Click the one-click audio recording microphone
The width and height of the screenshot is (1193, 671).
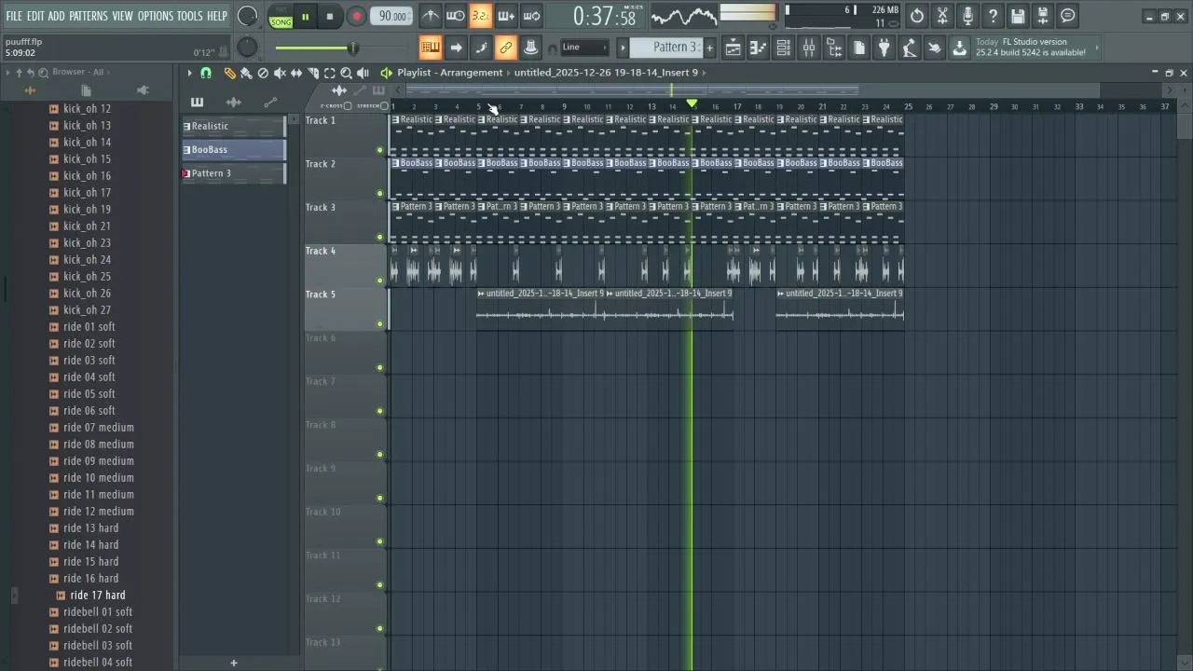[x=967, y=16]
